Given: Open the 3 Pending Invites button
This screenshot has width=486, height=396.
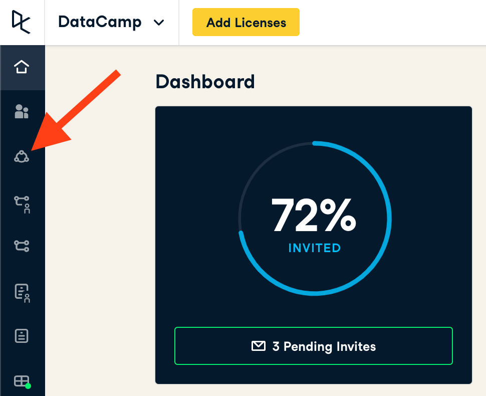Looking at the screenshot, I should (x=313, y=346).
